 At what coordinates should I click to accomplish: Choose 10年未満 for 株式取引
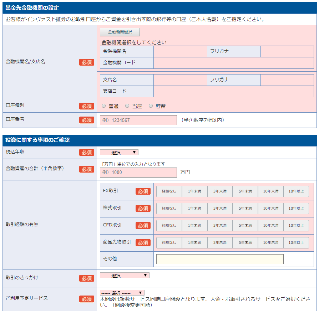[271, 208]
